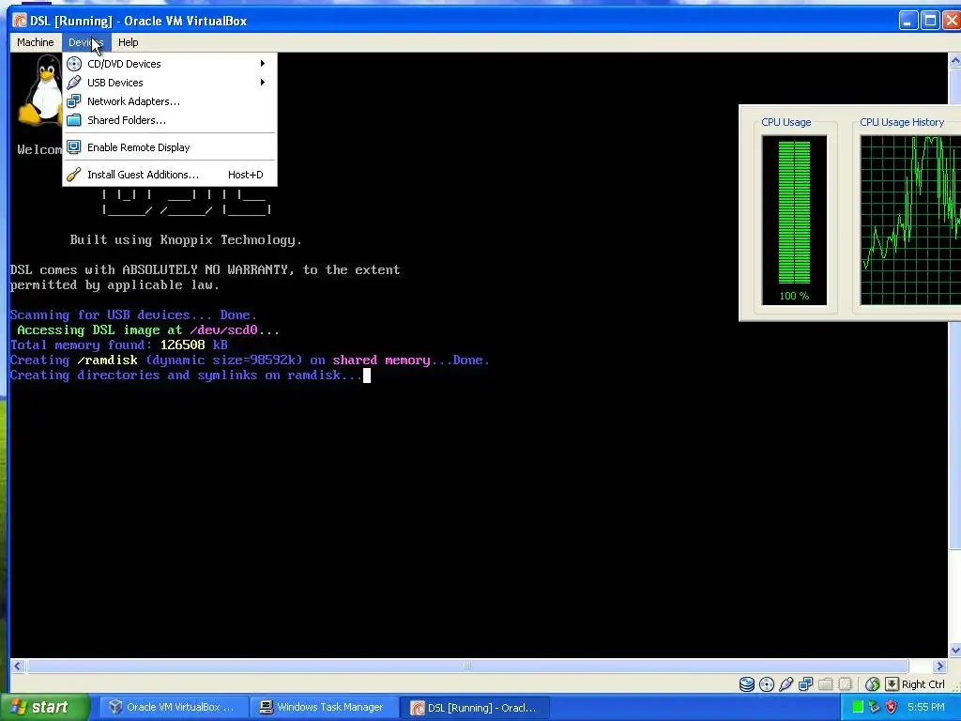The height and width of the screenshot is (721, 961).
Task: Click the USB status bar indicator
Action: pos(786,684)
